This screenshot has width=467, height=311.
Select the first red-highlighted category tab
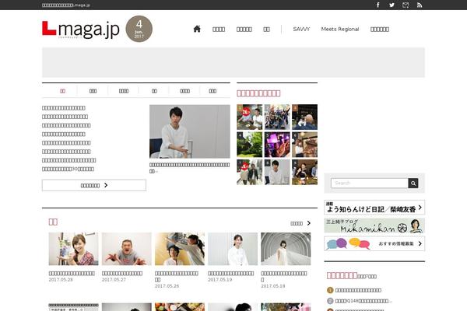tap(62, 91)
